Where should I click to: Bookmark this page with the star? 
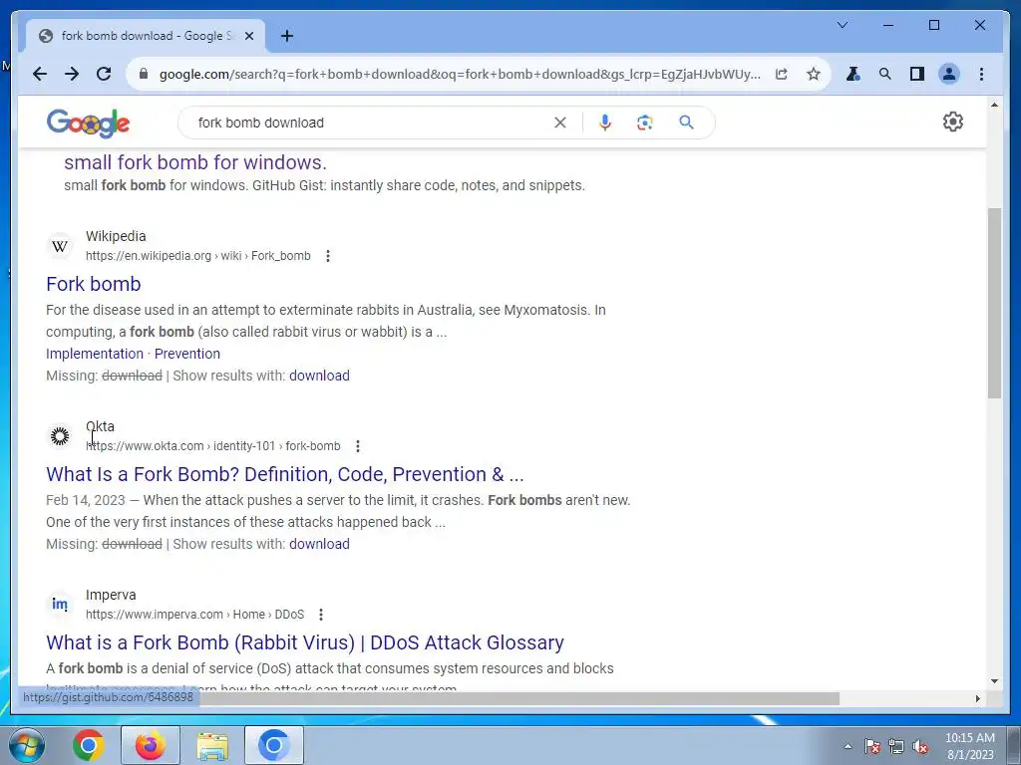(x=814, y=74)
